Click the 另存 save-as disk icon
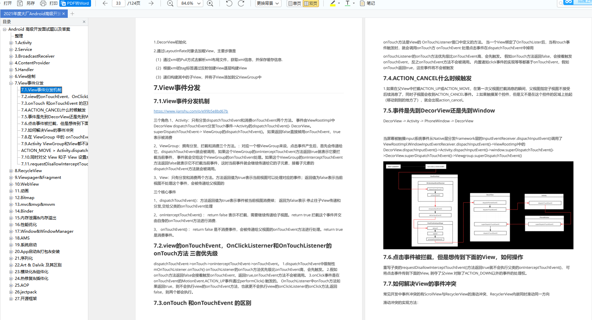 coord(20,3)
